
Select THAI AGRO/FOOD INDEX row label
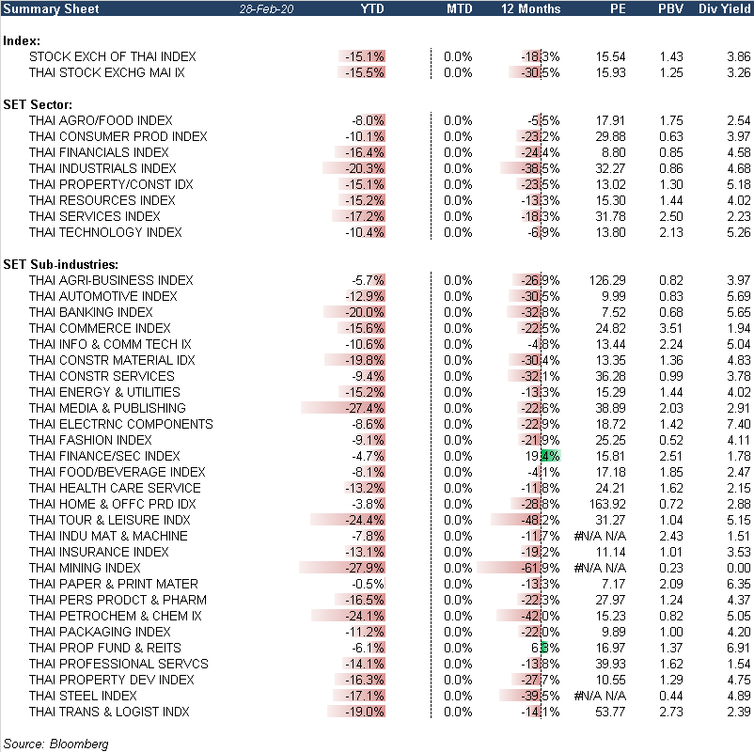coord(101,120)
